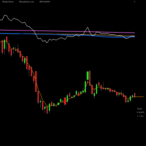The image size is (146, 146).
Task: Click the 'in 1 Days' text
Action: click(140, 116)
